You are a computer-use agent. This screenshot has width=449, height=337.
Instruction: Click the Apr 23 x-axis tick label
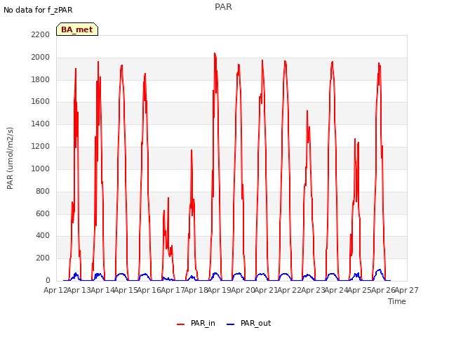click(313, 290)
